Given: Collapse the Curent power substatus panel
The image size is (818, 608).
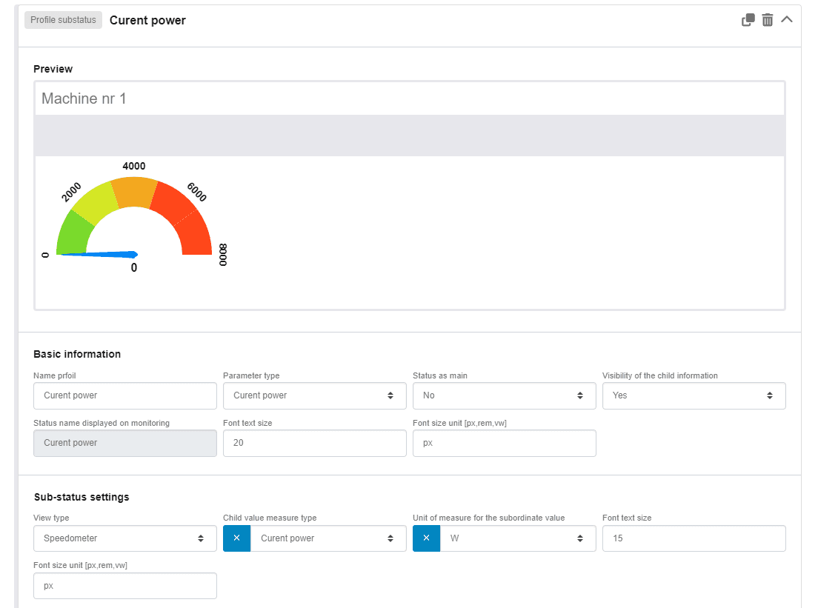Looking at the screenshot, I should tap(787, 20).
